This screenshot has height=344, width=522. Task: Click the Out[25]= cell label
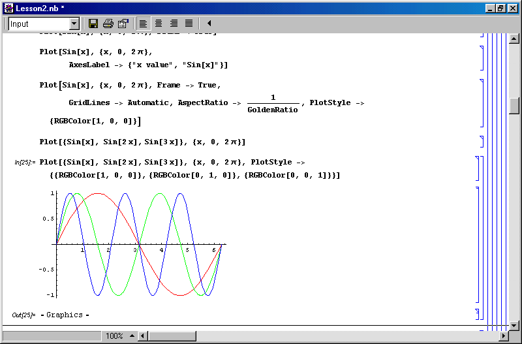click(x=23, y=315)
